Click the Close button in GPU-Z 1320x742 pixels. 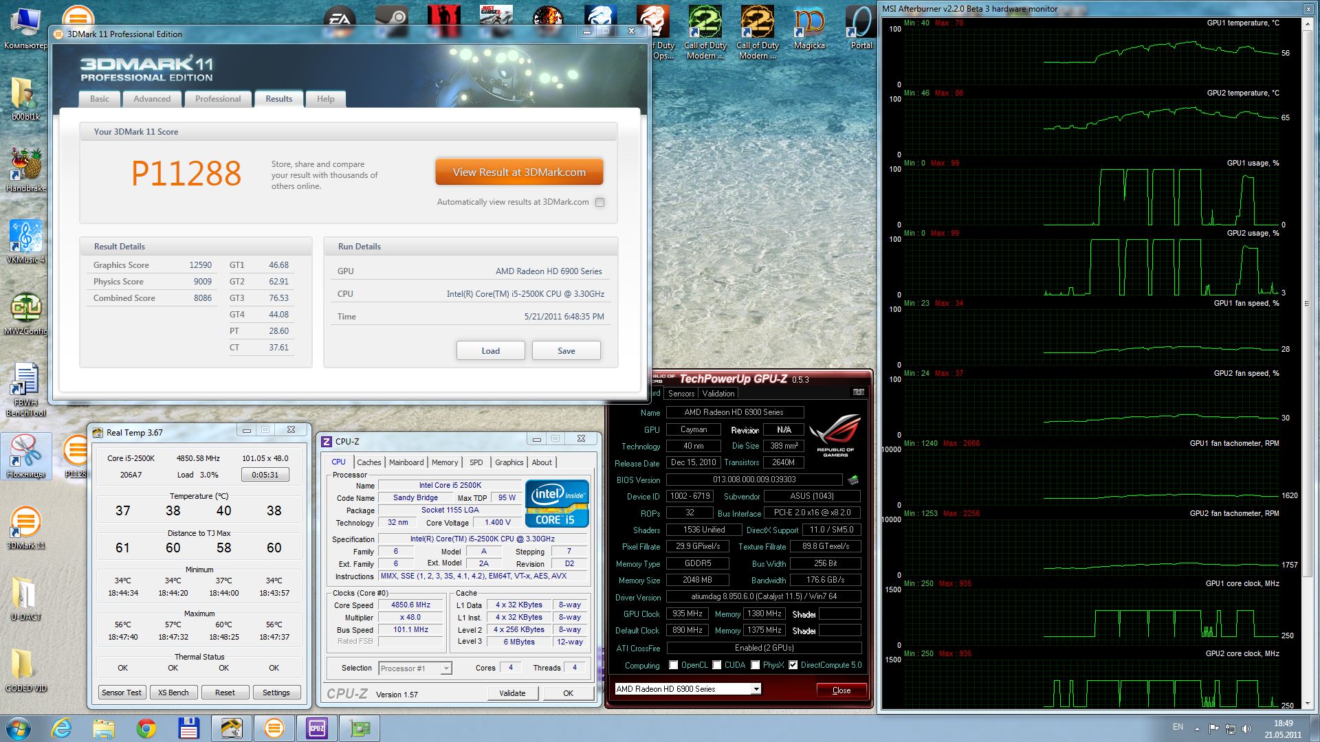coord(841,690)
